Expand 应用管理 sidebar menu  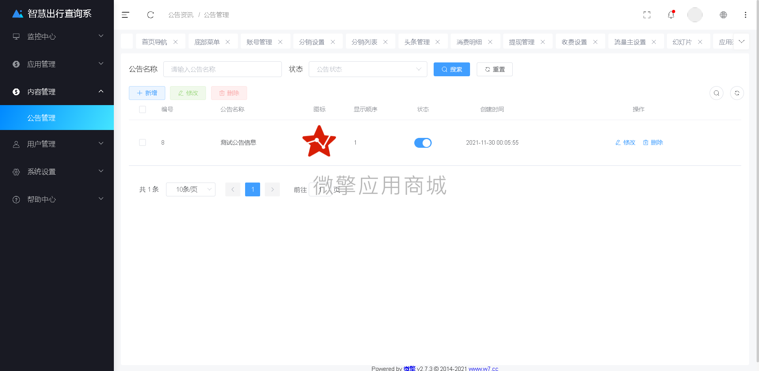[x=57, y=64]
